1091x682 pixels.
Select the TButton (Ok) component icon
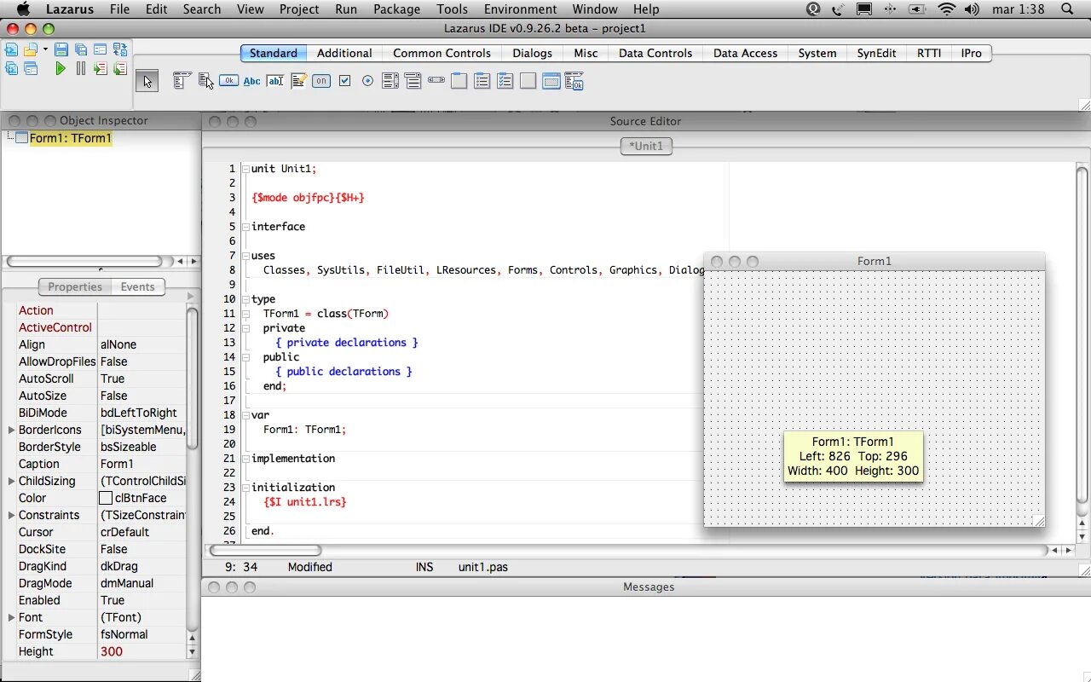point(228,81)
